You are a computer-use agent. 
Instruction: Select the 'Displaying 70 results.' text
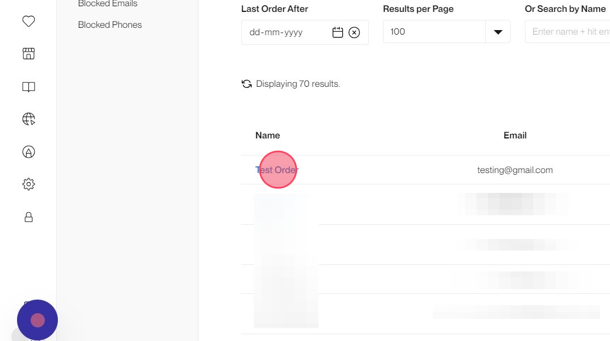(298, 83)
